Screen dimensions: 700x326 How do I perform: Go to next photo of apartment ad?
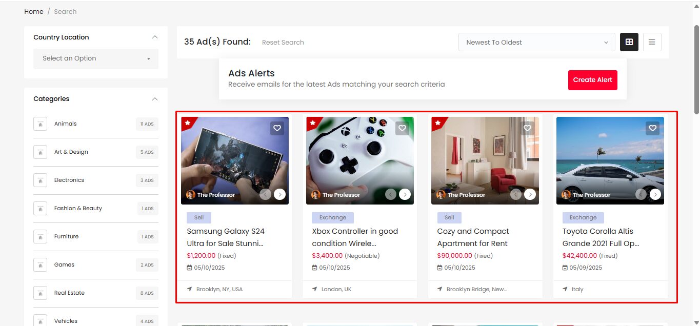530,194
